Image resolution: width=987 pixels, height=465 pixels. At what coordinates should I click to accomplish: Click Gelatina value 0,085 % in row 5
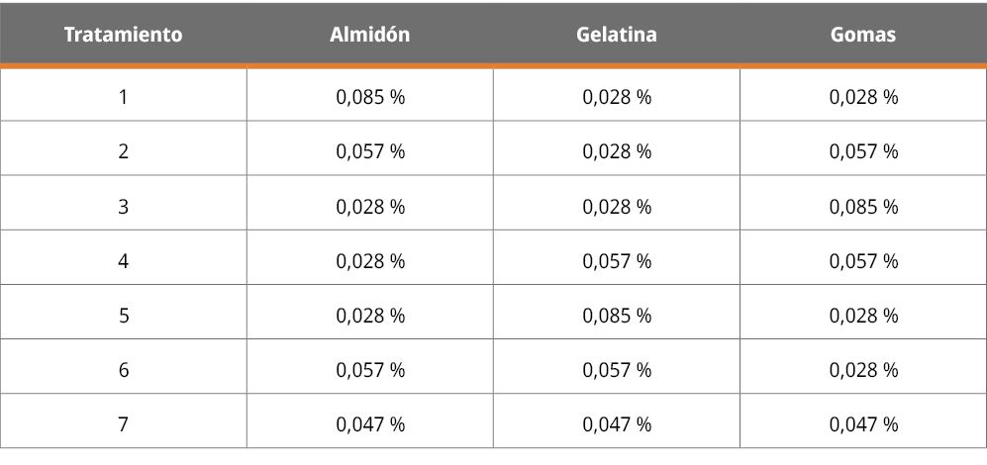click(x=617, y=316)
